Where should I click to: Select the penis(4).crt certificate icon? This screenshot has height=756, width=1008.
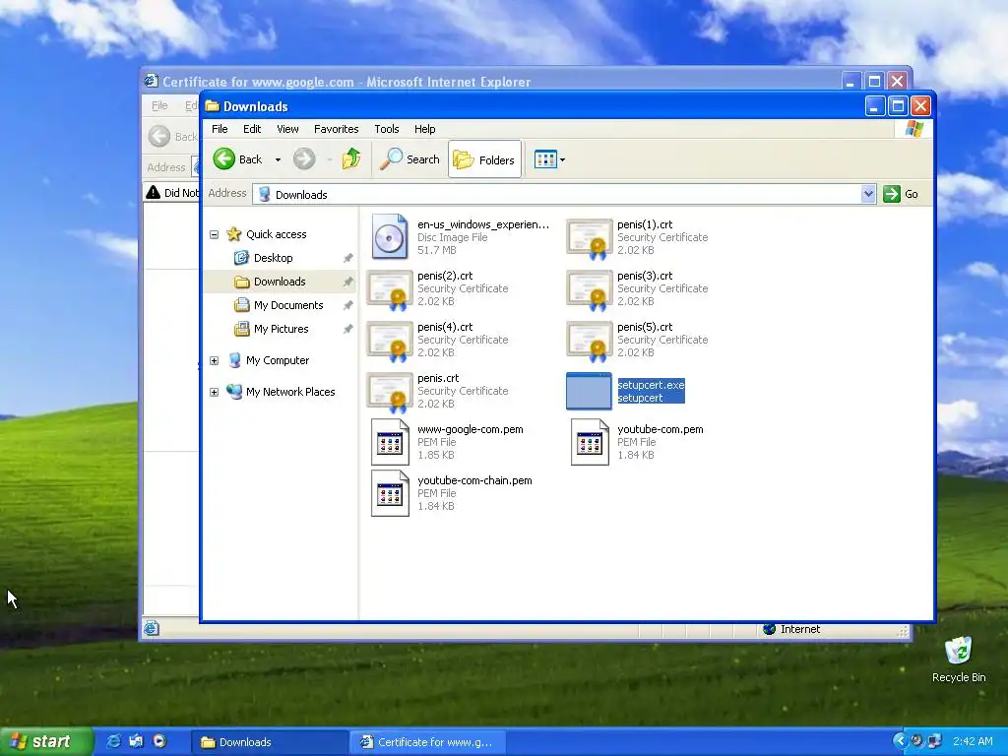coord(390,341)
